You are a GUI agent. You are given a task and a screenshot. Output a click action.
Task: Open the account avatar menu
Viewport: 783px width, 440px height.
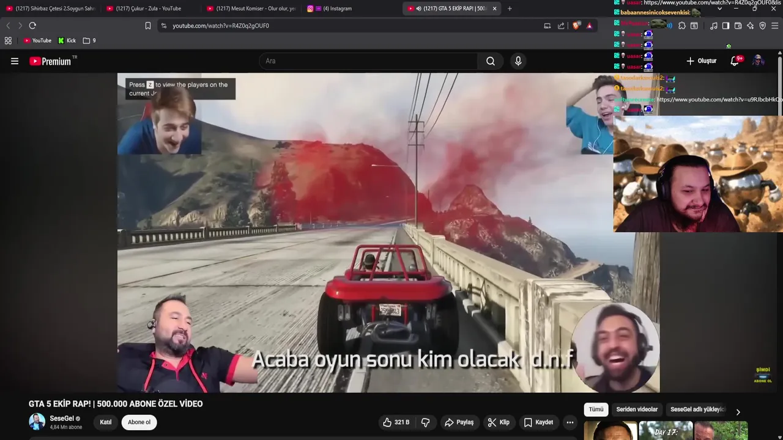coord(759,61)
